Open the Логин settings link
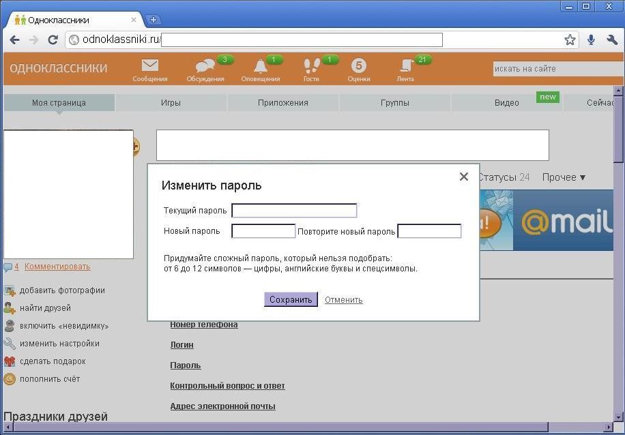The width and height of the screenshot is (625, 435). point(181,345)
